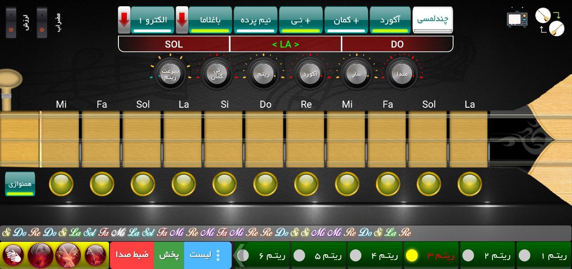Select the الکترو ۱ instrument sound
The width and height of the screenshot is (572, 269).
point(152,20)
